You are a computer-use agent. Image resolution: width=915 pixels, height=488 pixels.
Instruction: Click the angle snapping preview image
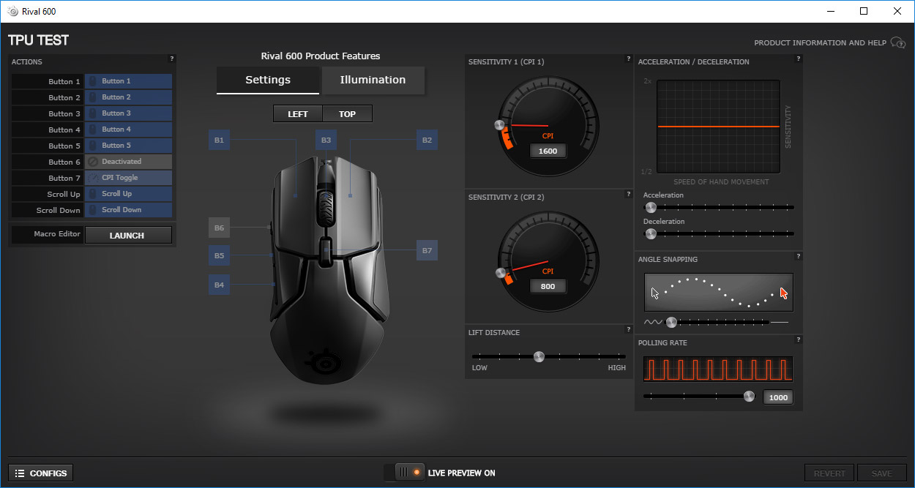[719, 293]
